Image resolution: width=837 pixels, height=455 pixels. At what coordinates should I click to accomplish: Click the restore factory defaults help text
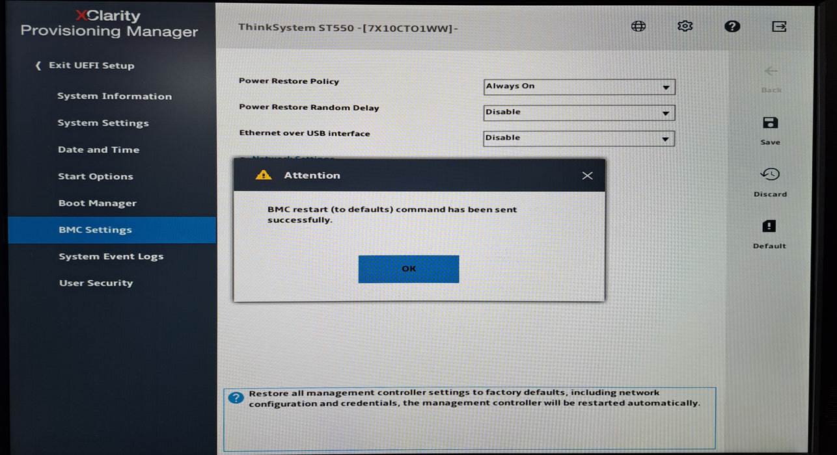(x=474, y=398)
